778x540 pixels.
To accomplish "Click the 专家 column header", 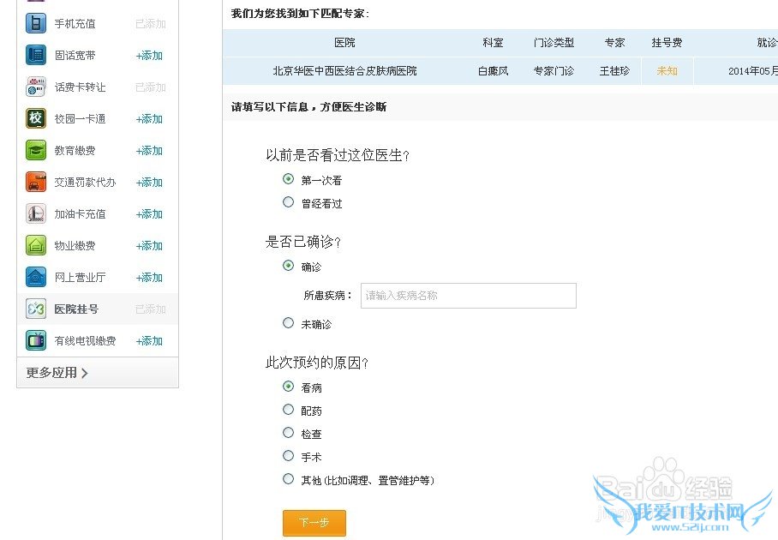I will 614,43.
